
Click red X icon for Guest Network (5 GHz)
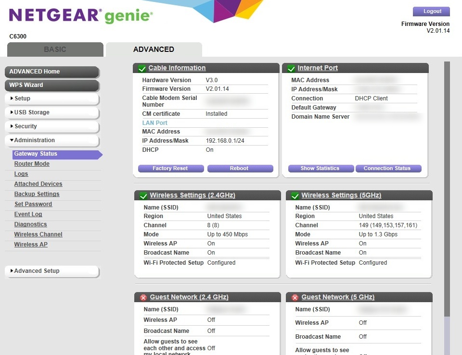click(x=295, y=297)
